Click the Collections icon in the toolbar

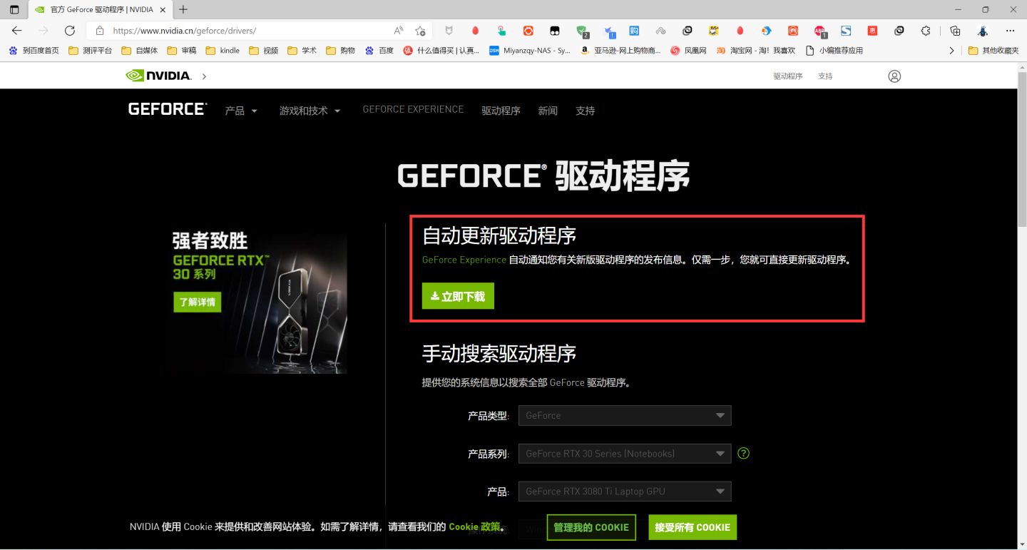tap(954, 31)
